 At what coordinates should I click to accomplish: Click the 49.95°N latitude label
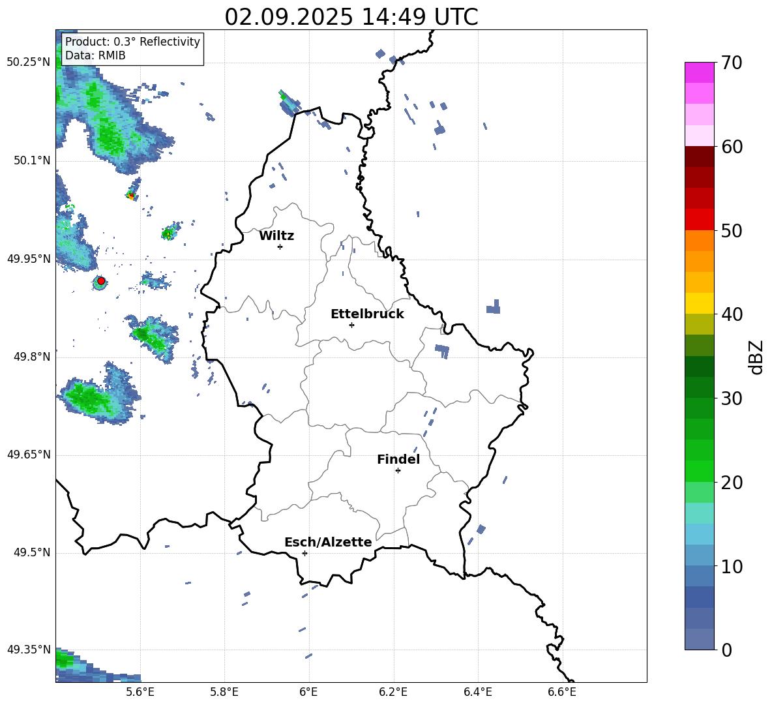[x=29, y=258]
